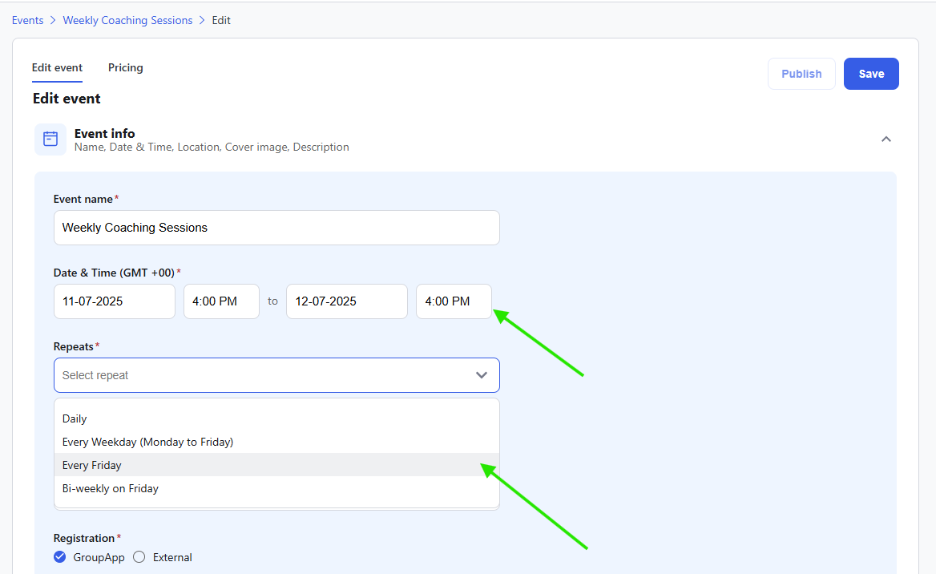Click the end time 4:00 PM field
Image resolution: width=936 pixels, height=574 pixels.
pyautogui.click(x=454, y=301)
